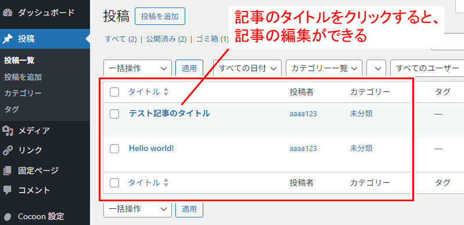Open the Hello world! post title
Viewport: 464px width, 225px height.
click(x=151, y=148)
